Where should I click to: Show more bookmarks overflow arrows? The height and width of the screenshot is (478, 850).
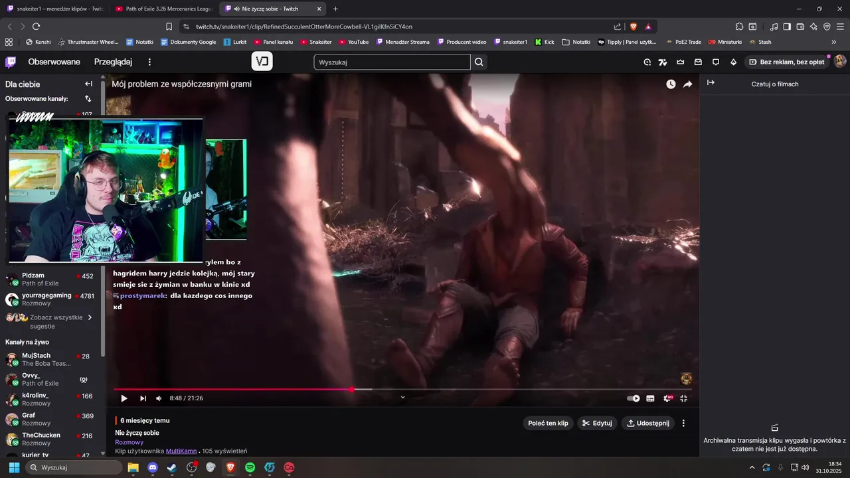pyautogui.click(x=834, y=42)
